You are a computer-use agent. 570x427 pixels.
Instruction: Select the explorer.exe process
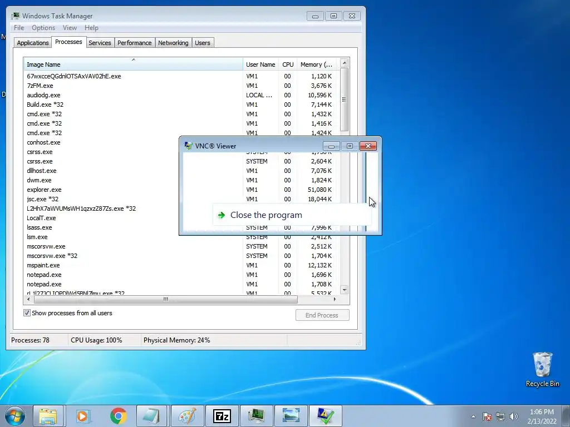tap(44, 190)
